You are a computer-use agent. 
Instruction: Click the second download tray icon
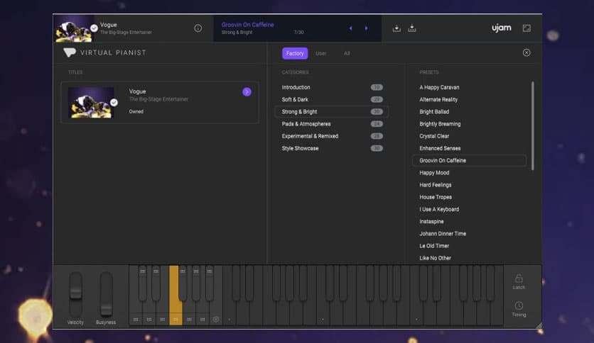412,28
